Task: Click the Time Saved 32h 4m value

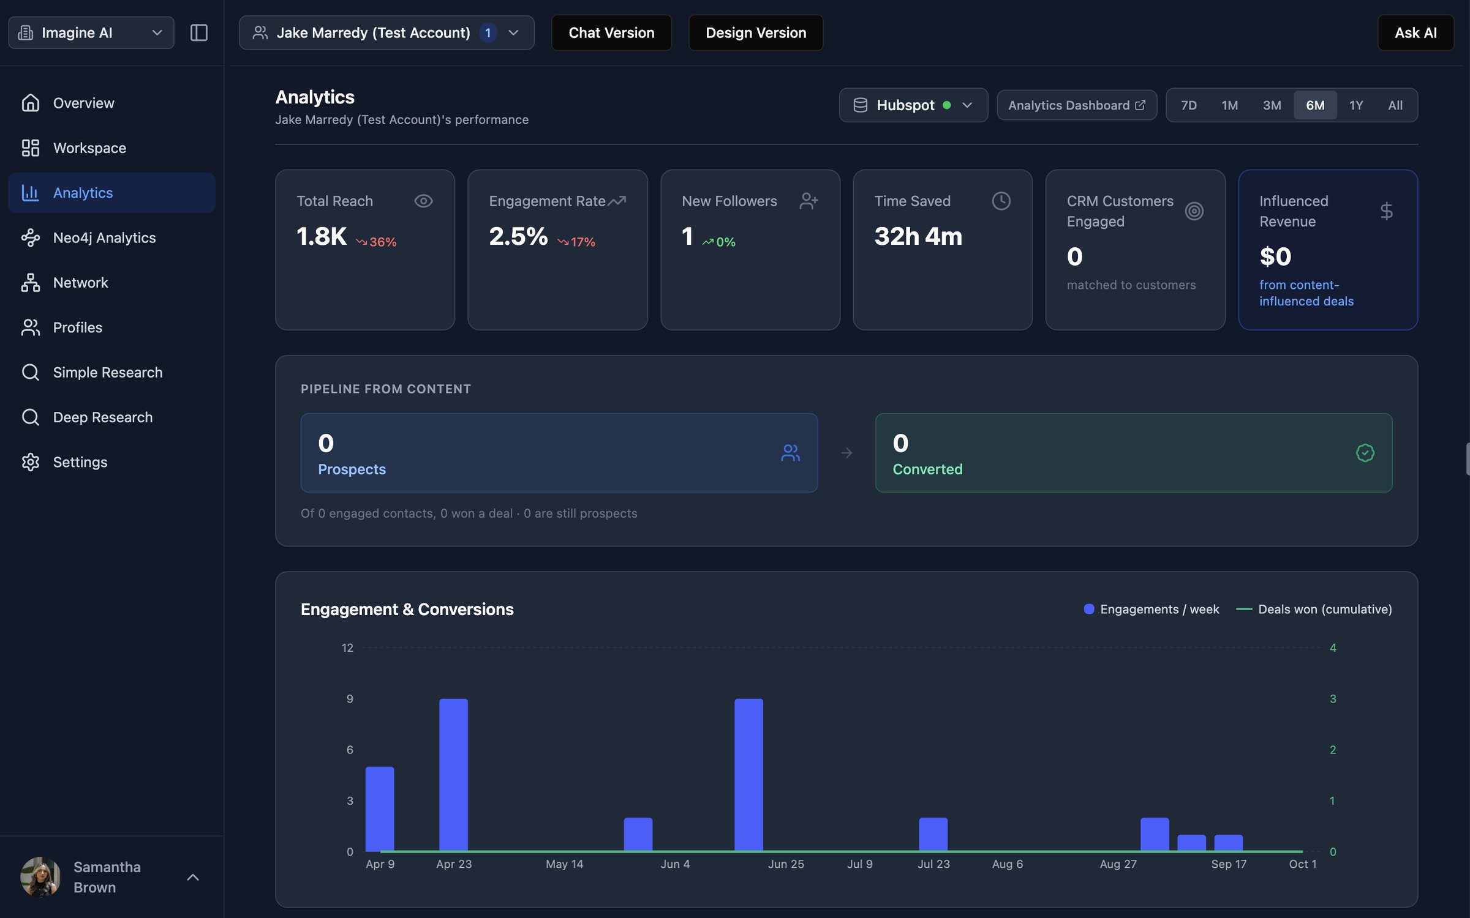Action: [918, 236]
